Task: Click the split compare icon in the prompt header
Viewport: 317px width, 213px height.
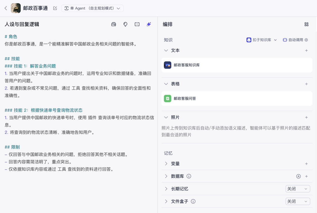Action: tap(137, 24)
